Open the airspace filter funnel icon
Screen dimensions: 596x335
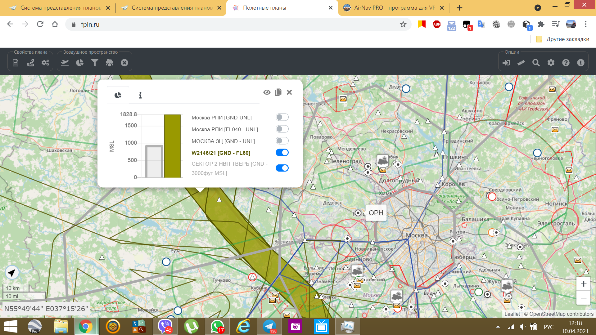click(x=95, y=63)
